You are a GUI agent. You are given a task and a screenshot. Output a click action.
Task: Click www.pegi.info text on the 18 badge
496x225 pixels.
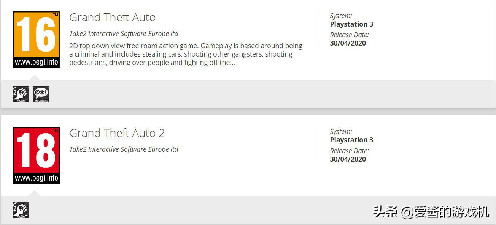click(36, 178)
